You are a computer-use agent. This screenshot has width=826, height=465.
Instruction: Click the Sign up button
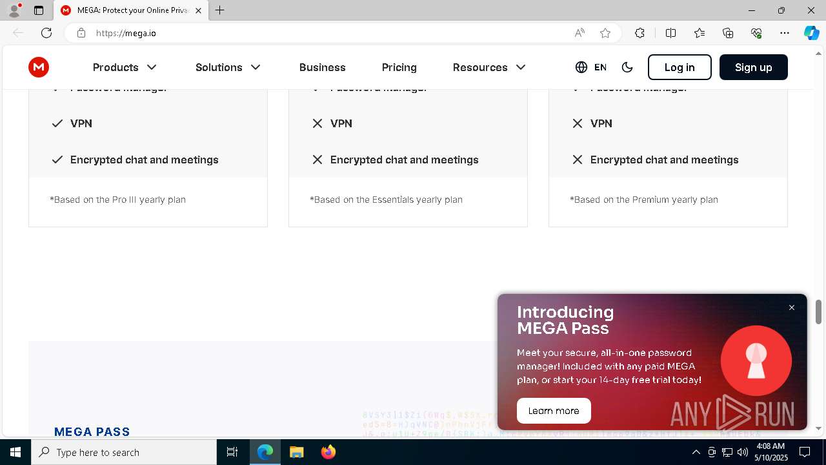point(754,67)
